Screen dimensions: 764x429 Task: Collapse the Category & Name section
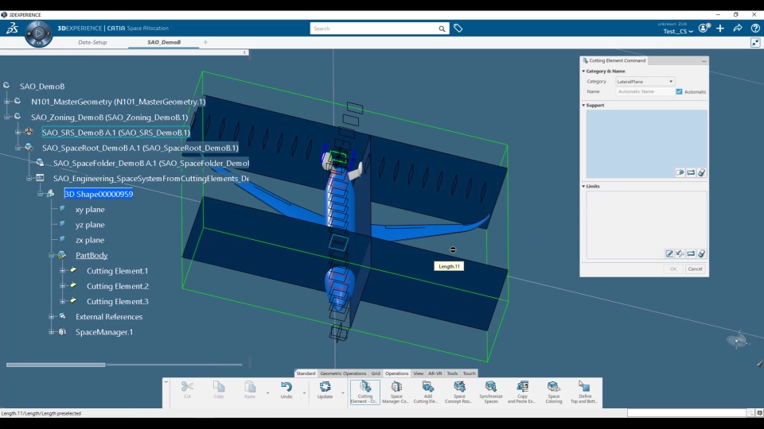tap(583, 71)
